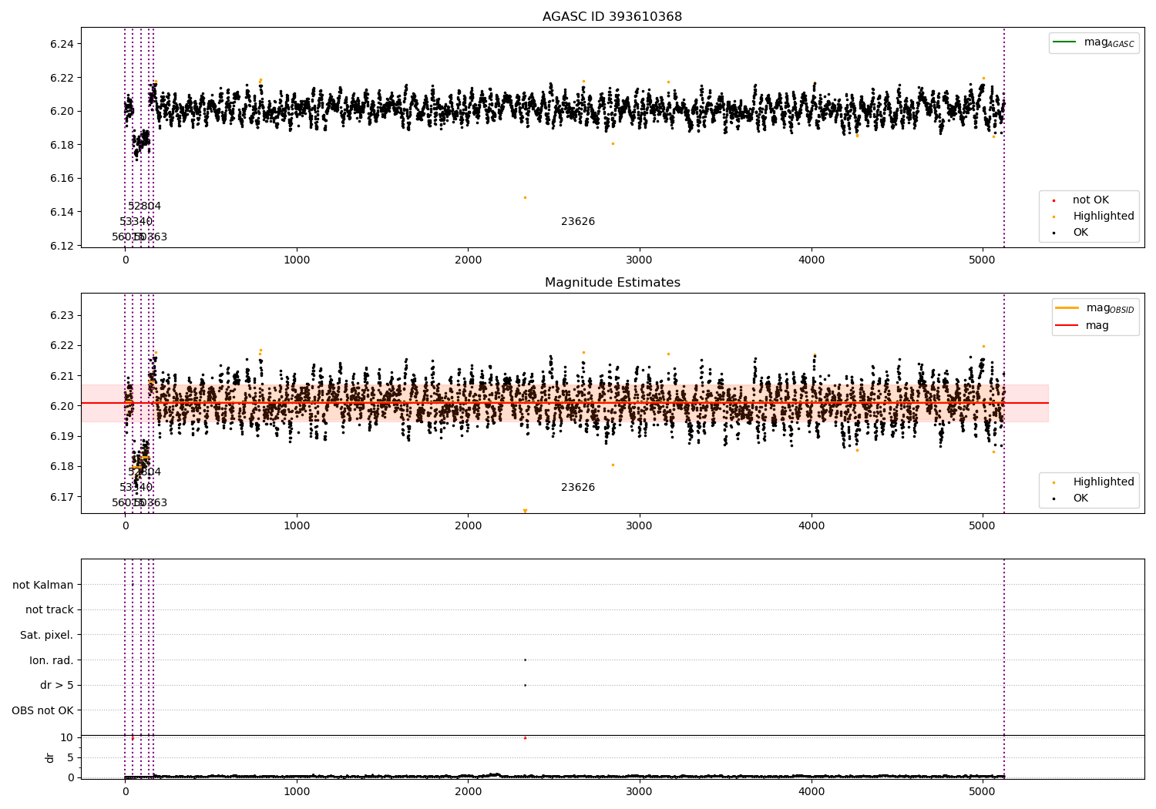Click the 4000 x-tick under Magnitude Estimates plot
Viewport: 1156px width, 809px height.
click(x=811, y=525)
